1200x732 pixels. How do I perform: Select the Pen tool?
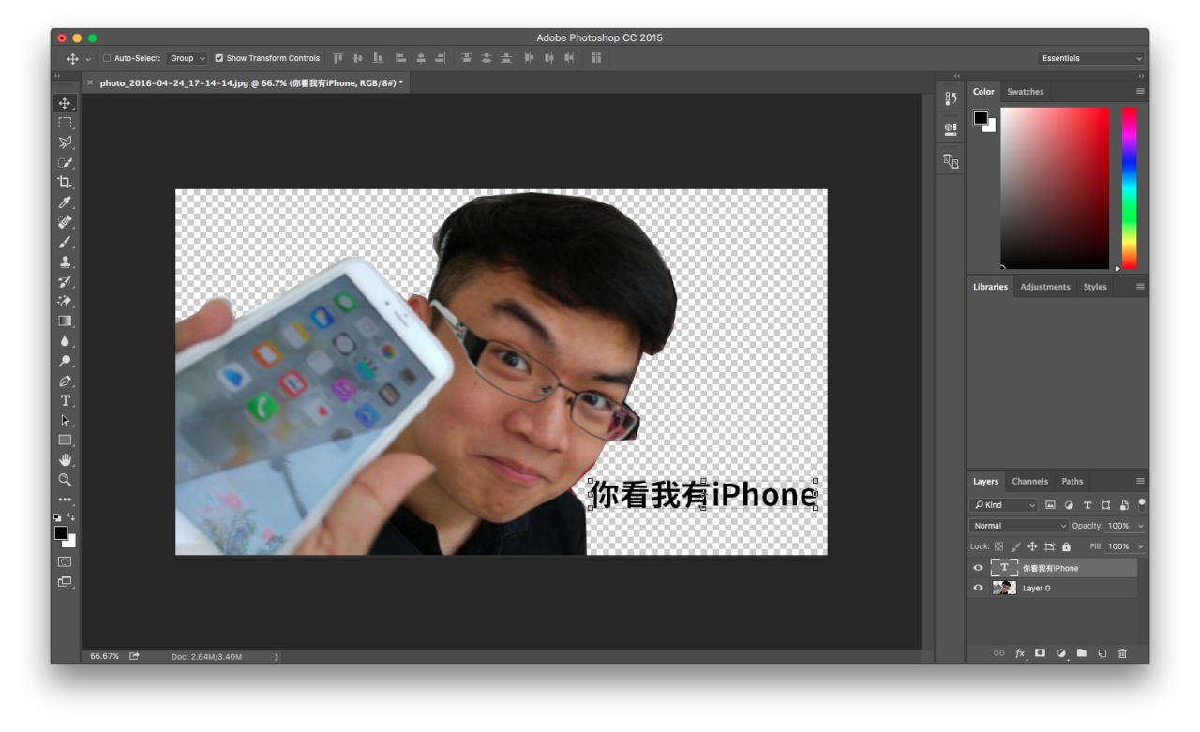65,381
